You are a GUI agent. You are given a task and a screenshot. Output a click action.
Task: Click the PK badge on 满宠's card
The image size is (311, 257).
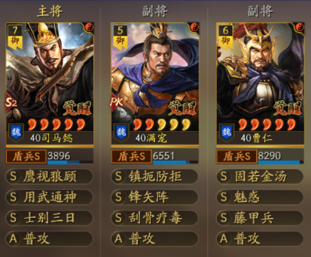(117, 102)
